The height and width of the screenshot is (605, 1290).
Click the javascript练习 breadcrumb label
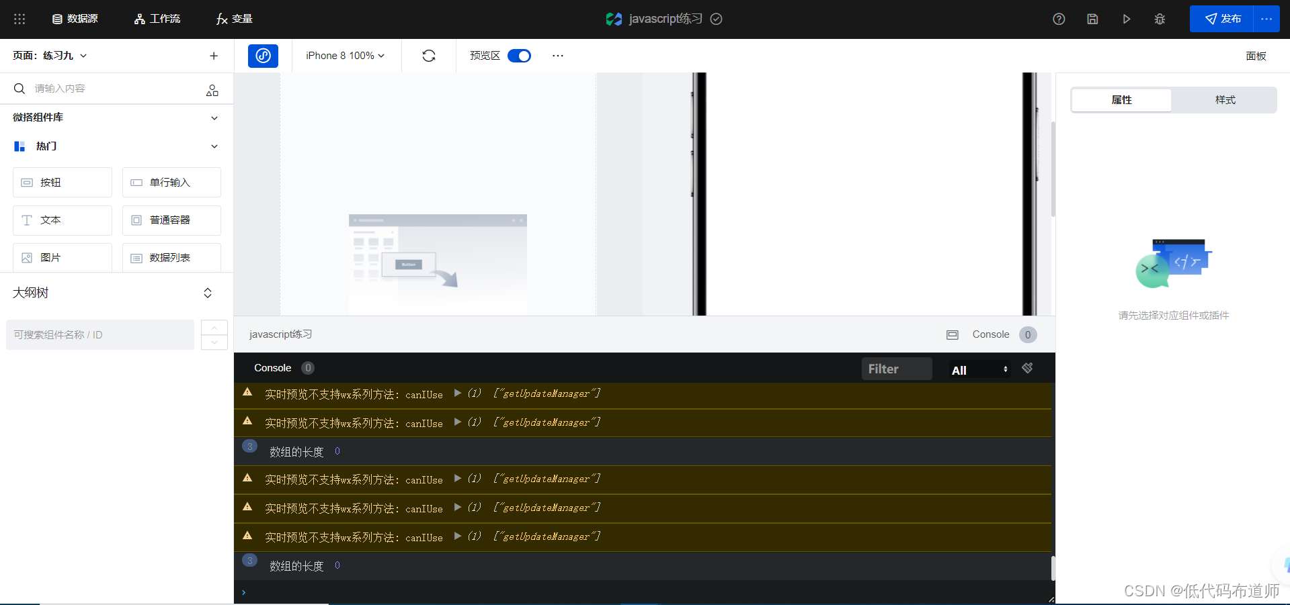280,334
